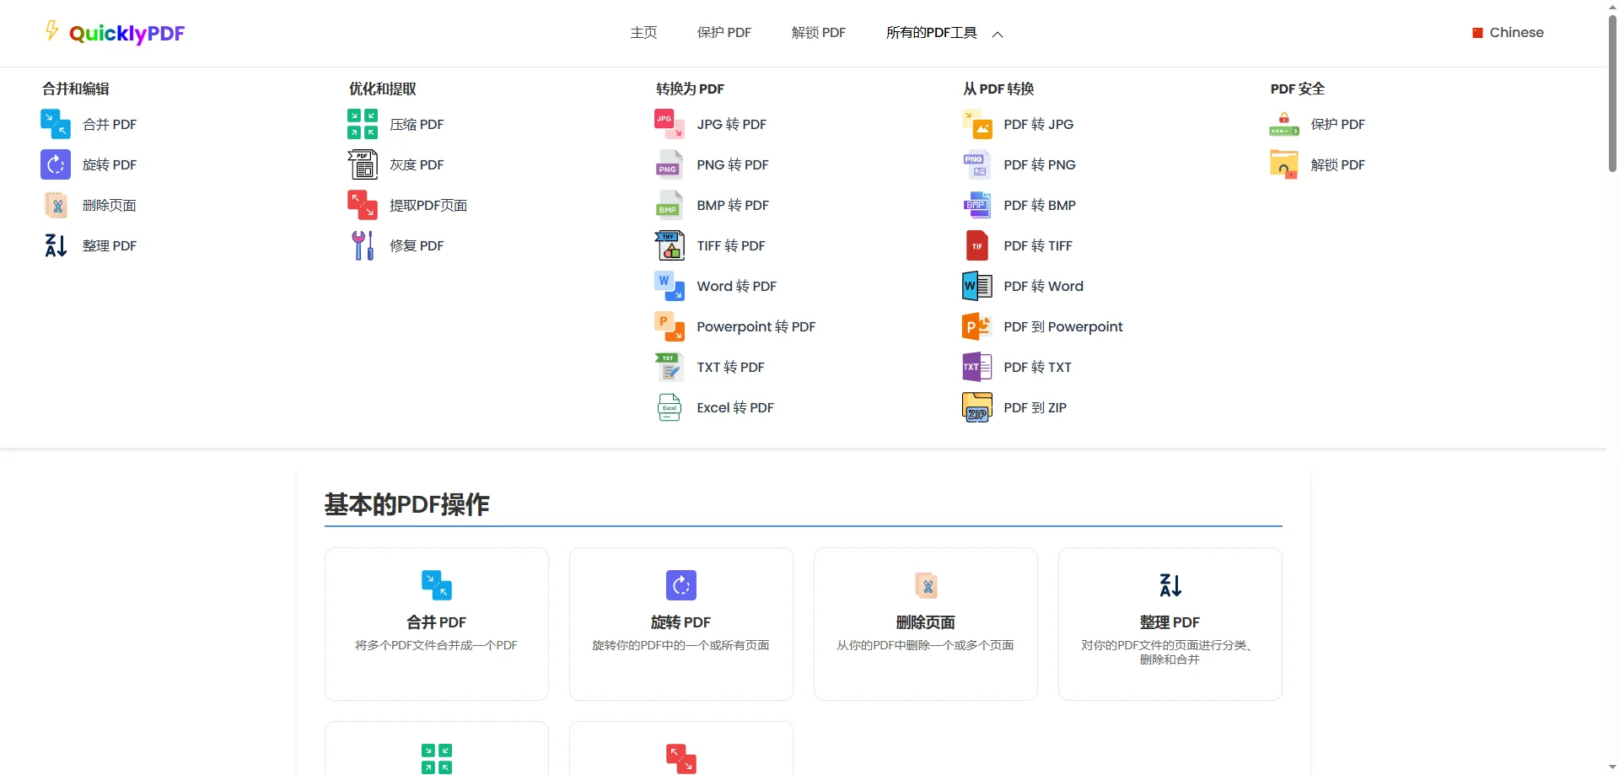Click the PDF 到 ZIP folder icon

tap(976, 407)
